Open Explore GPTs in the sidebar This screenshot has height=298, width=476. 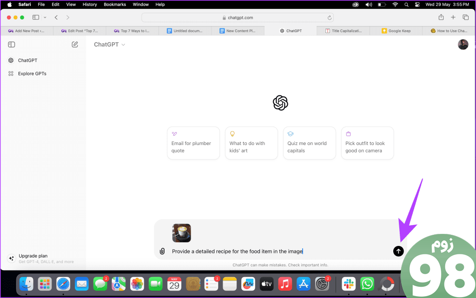[x=43, y=73]
